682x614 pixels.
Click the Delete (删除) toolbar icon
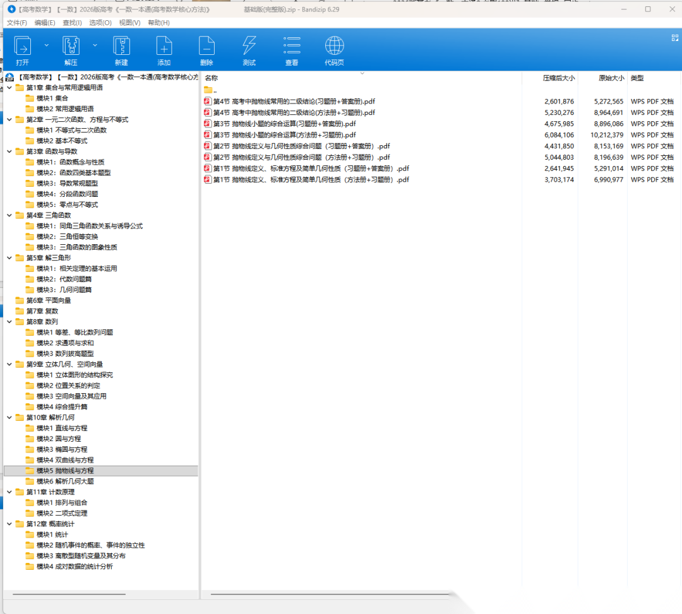click(206, 46)
